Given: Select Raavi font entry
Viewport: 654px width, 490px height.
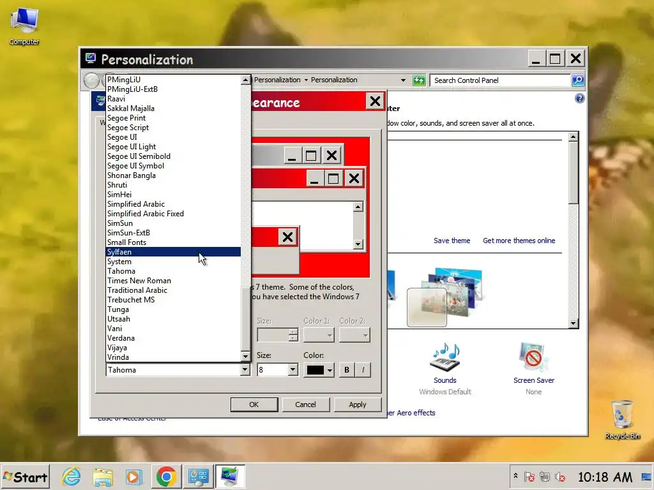Looking at the screenshot, I should [x=174, y=98].
